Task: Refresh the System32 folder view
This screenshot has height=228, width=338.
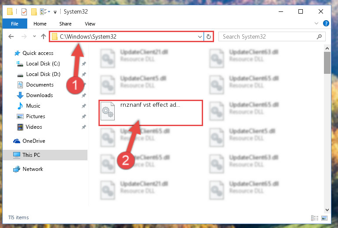Action: [208, 36]
